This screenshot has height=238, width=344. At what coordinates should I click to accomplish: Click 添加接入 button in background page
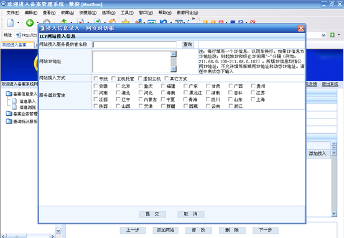point(318,154)
